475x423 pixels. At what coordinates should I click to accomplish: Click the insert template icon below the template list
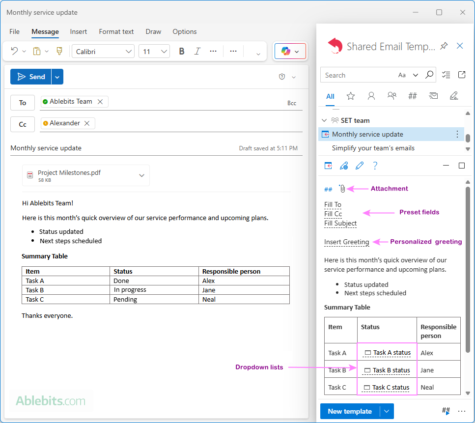pyautogui.click(x=328, y=166)
